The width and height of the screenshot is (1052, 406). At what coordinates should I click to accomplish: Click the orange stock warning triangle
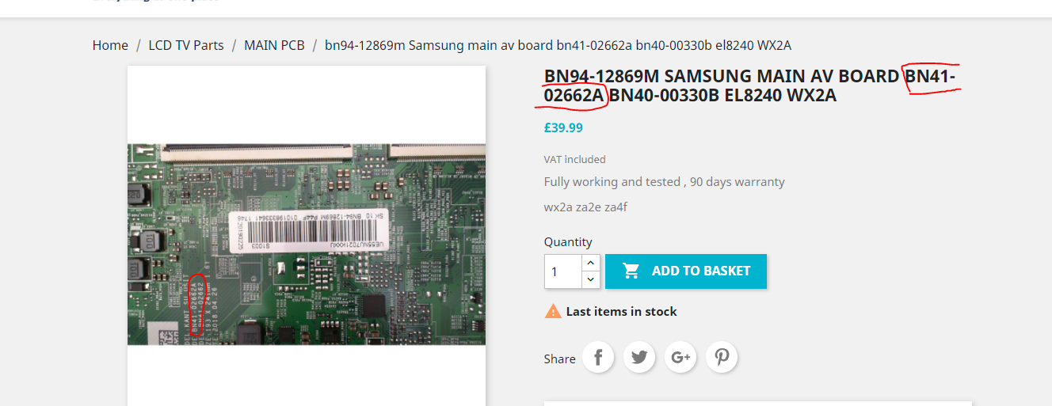pos(553,311)
